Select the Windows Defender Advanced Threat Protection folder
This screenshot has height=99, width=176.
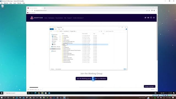click(72, 50)
